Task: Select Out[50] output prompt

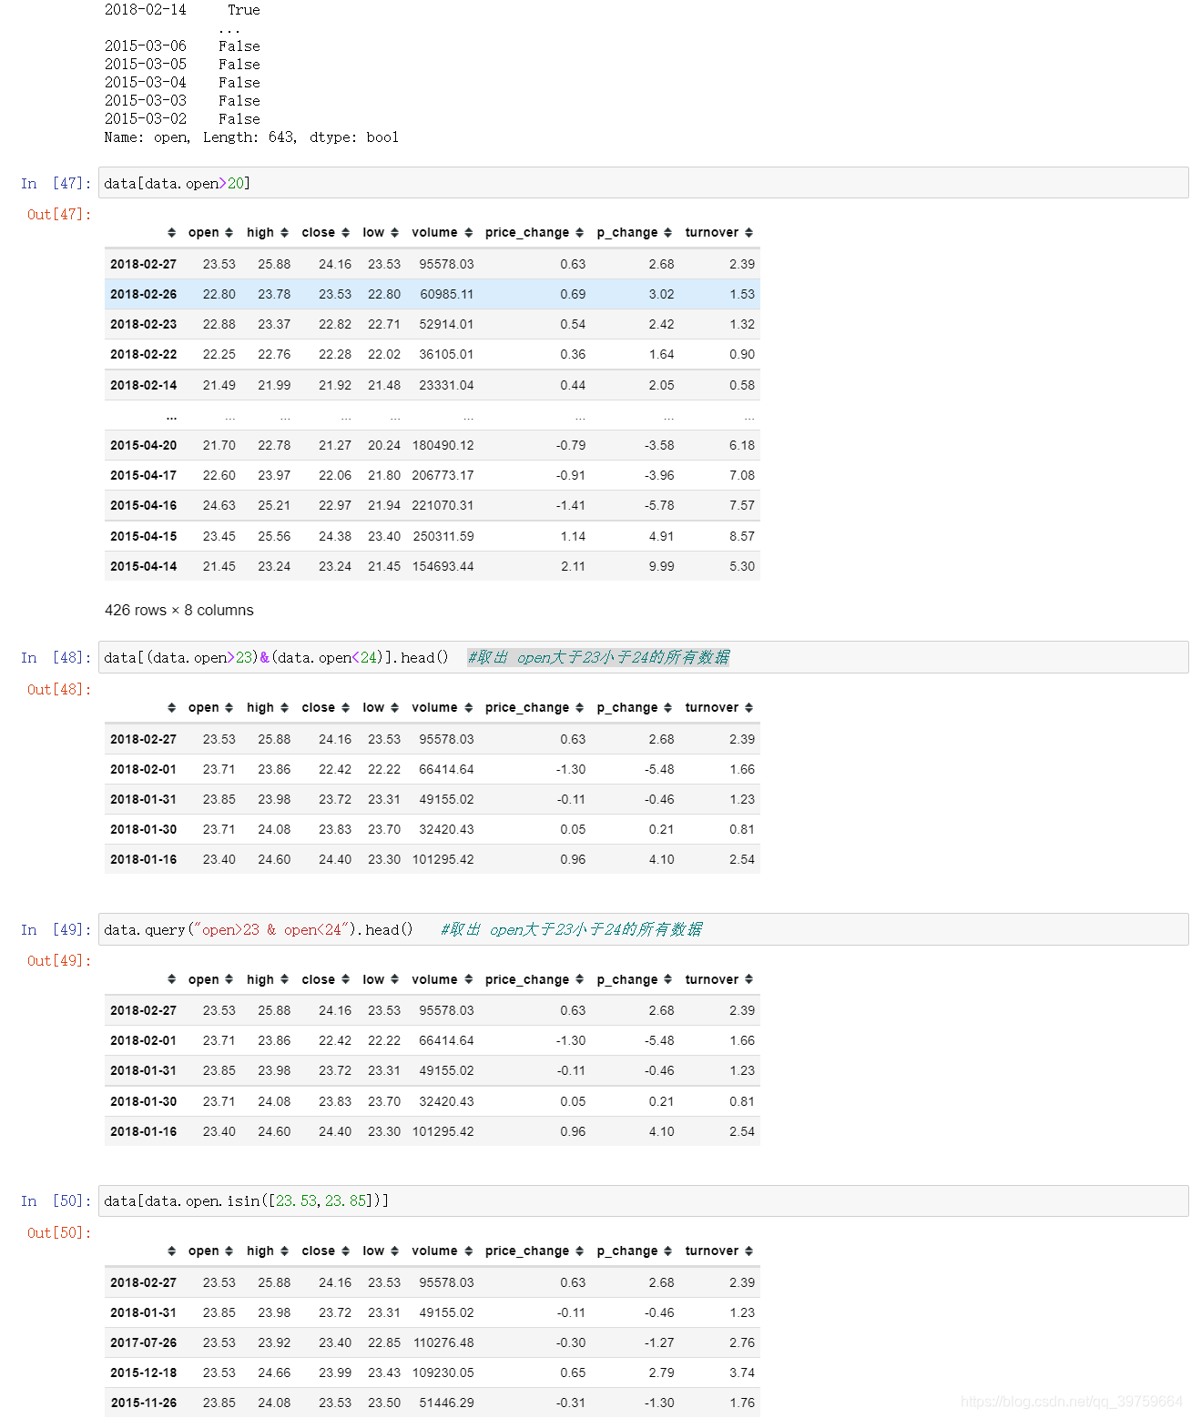Action: tap(59, 1233)
